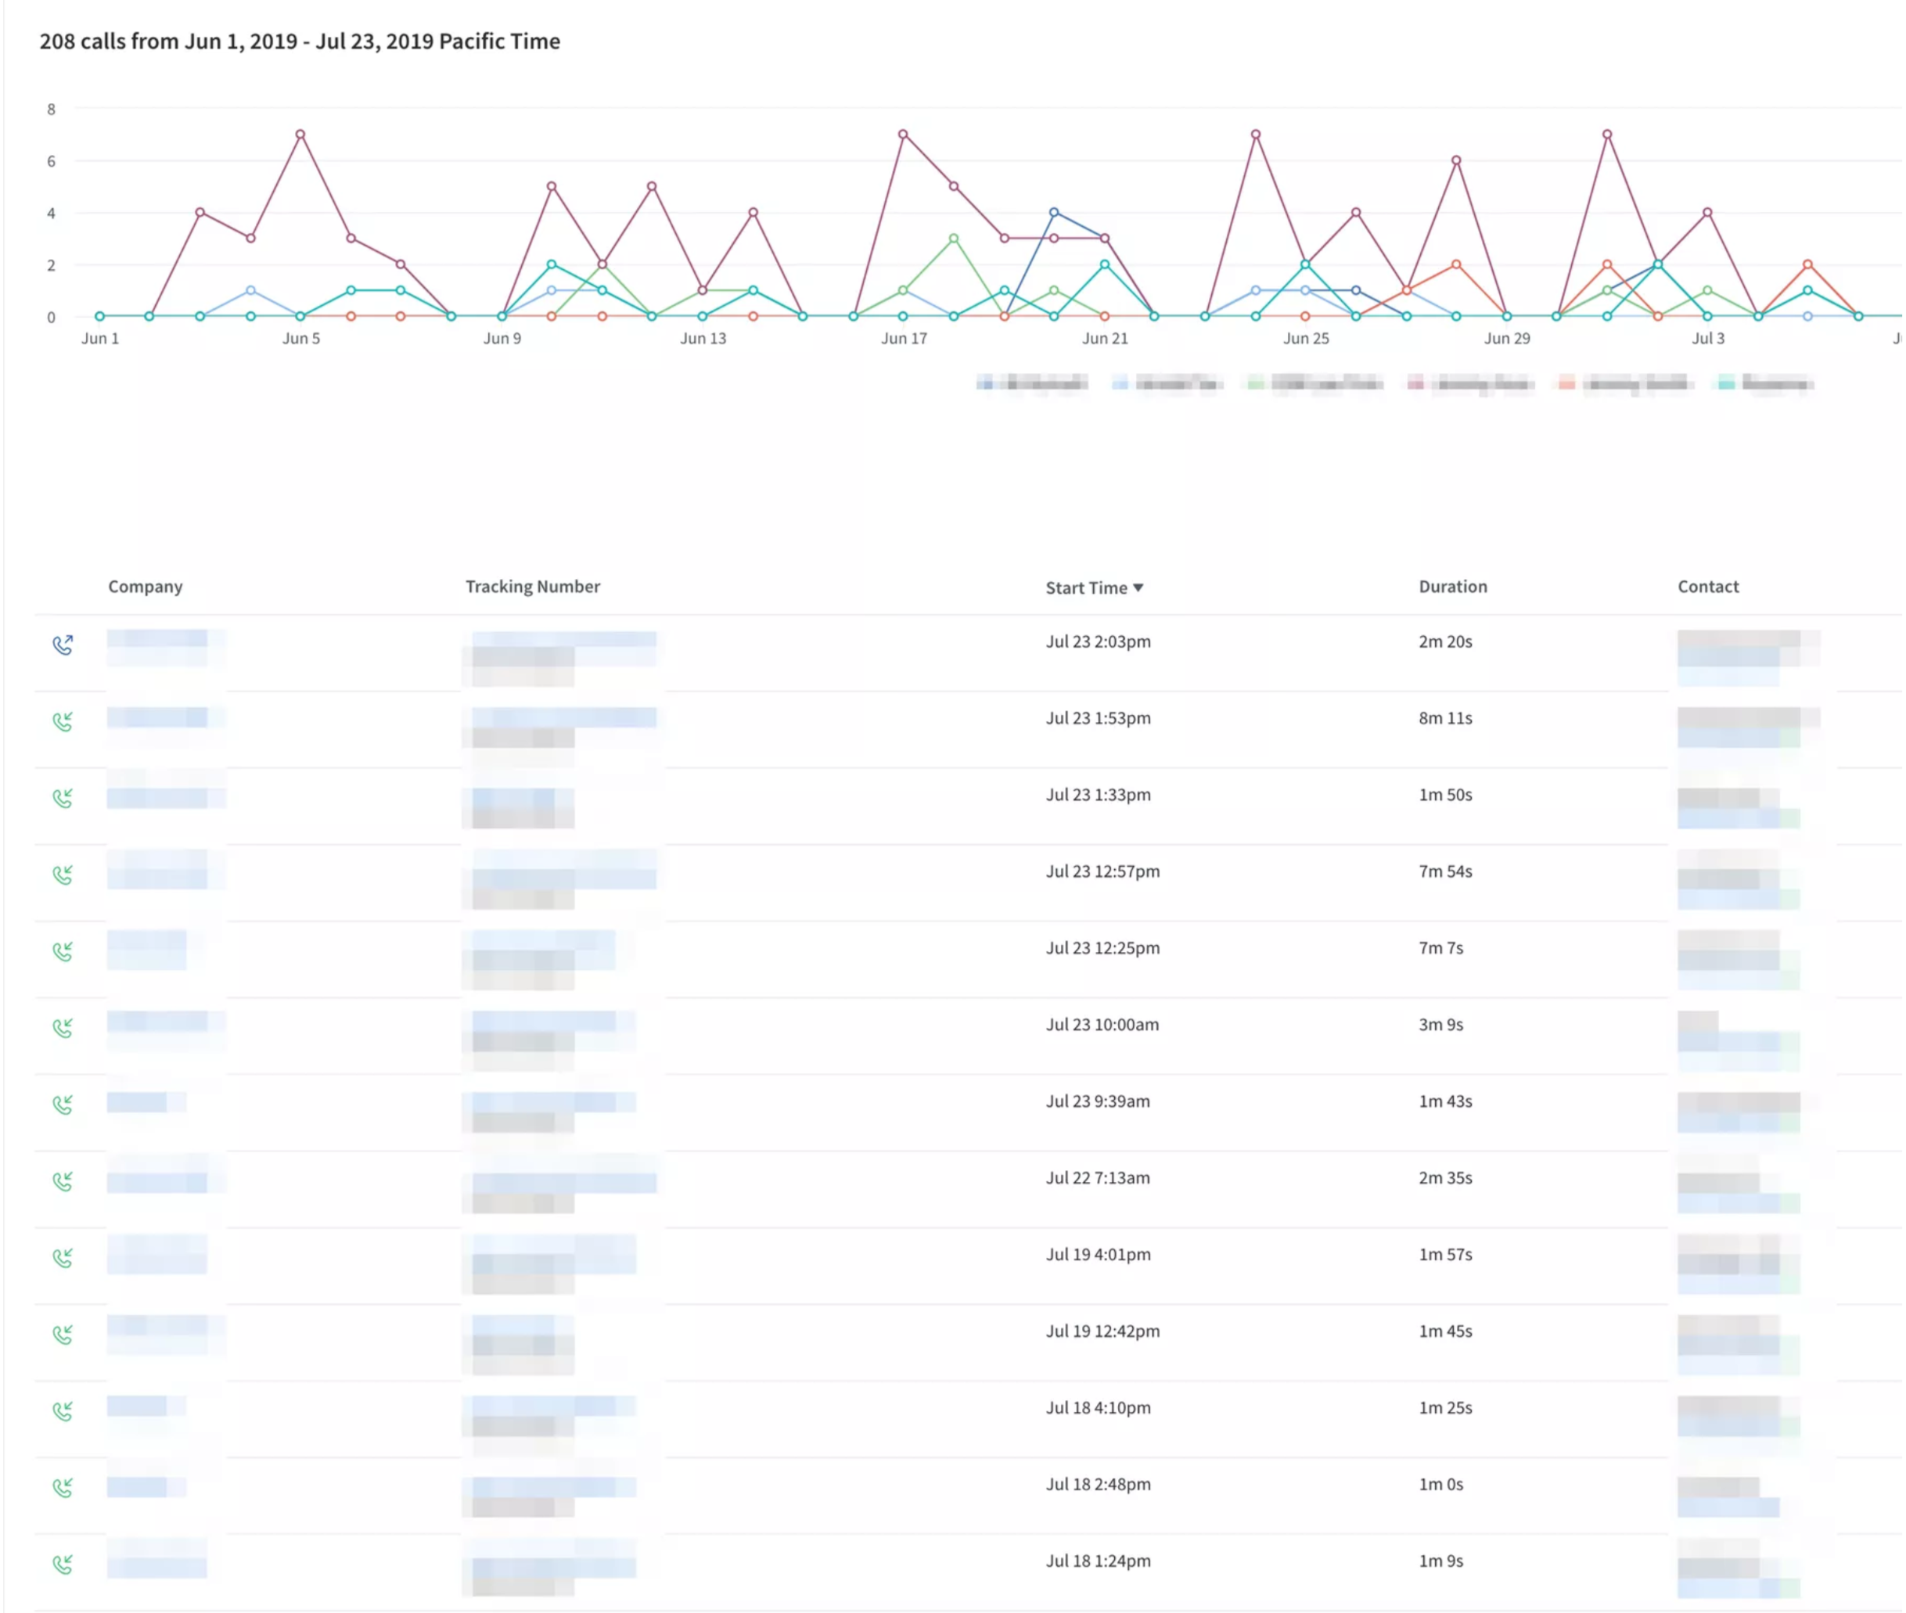Screen dimensions: 1906x1613
Task: Click inbound call icon for Jul 23 1:53pm
Action: [x=62, y=722]
